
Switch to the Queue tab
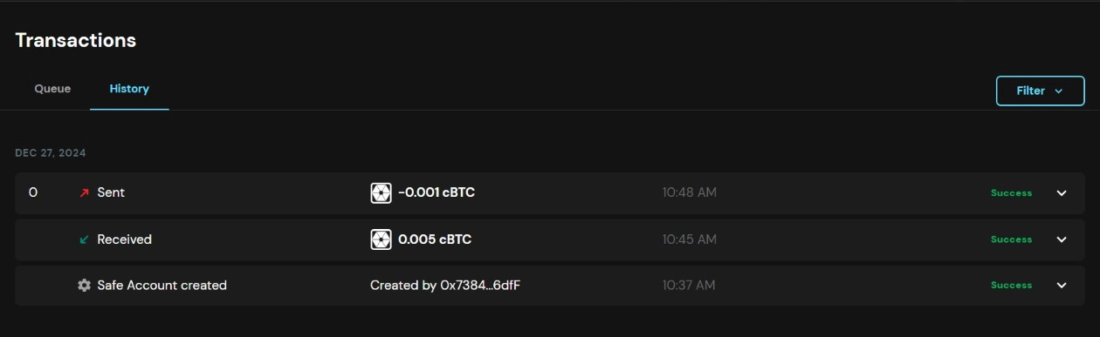pyautogui.click(x=52, y=89)
